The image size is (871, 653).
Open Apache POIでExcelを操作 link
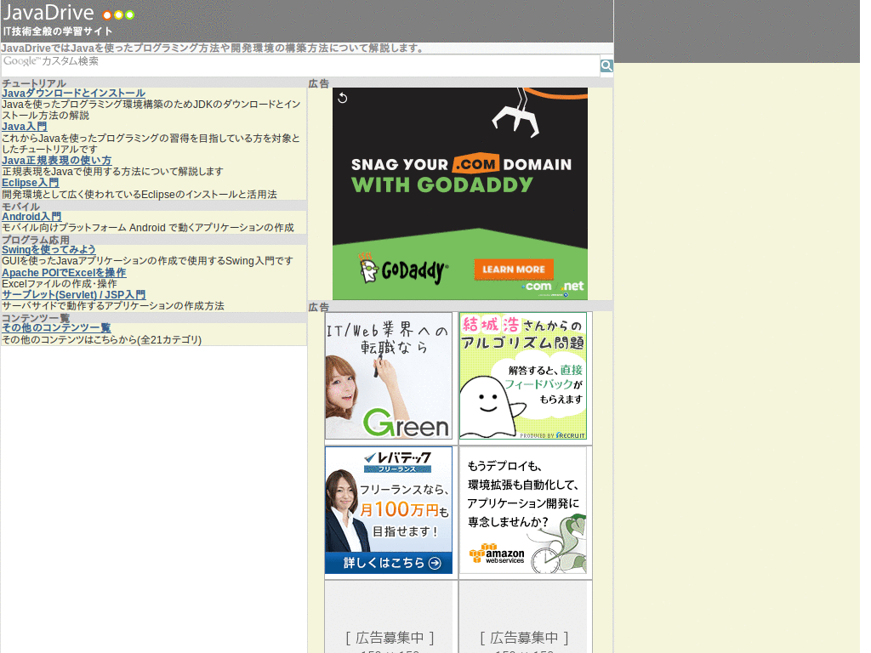[64, 273]
